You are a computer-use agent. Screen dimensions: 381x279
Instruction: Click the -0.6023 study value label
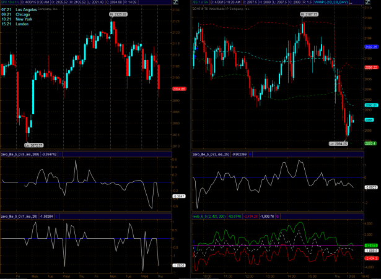point(371,187)
